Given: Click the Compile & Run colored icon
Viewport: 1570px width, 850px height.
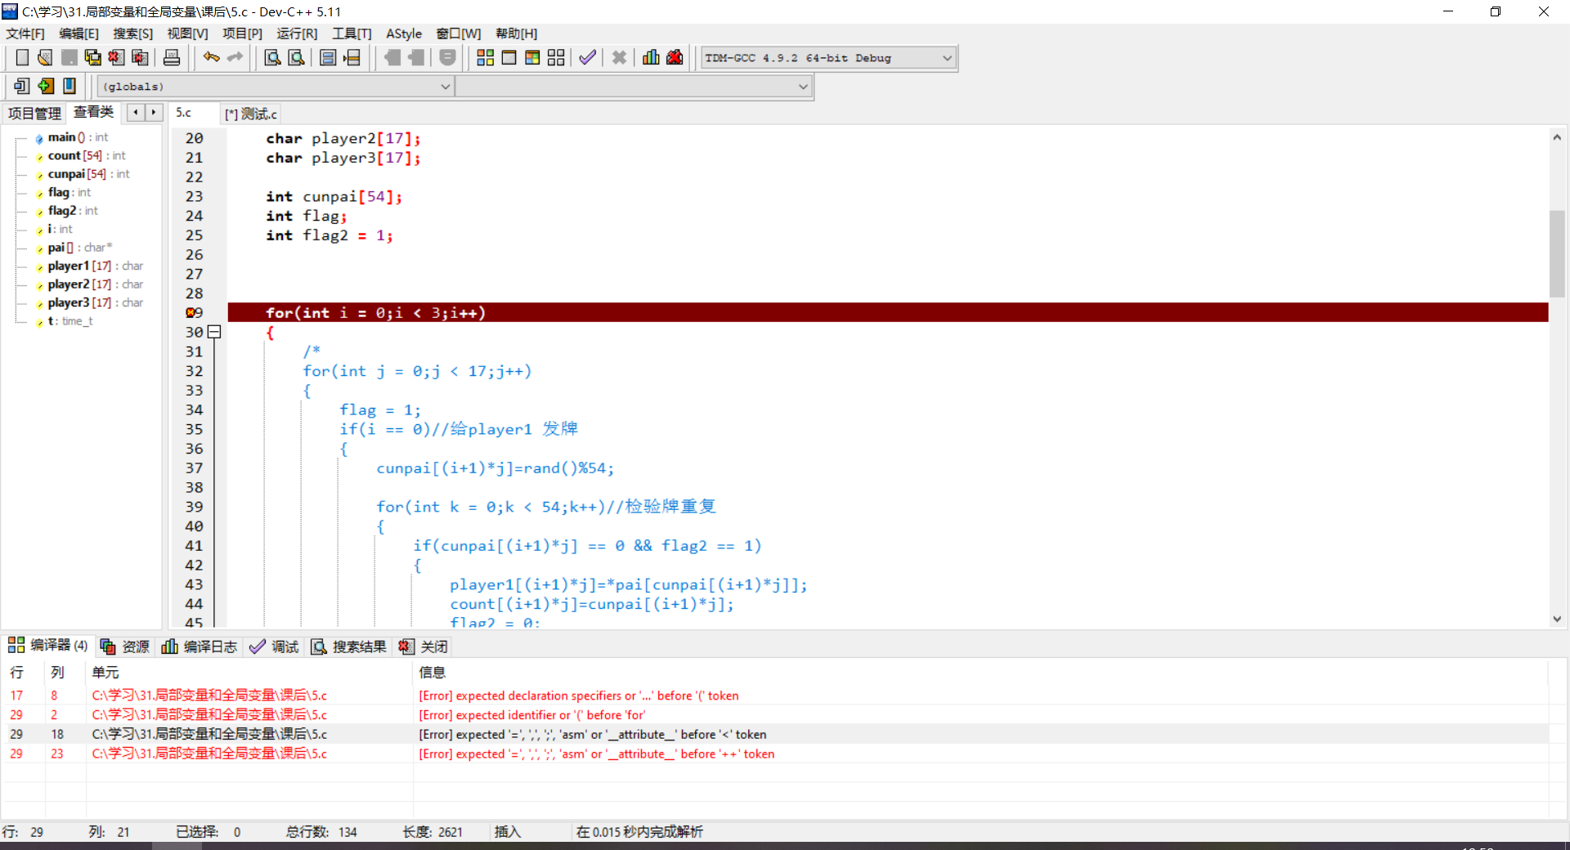Looking at the screenshot, I should (532, 57).
